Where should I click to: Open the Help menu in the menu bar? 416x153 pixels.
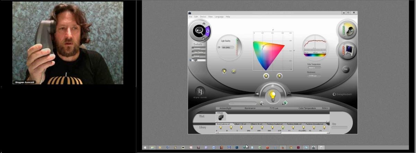pos(228,17)
